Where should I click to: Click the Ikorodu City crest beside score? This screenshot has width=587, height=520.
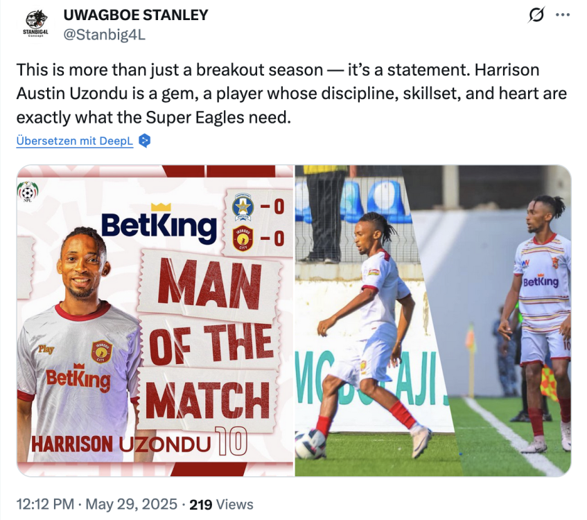[x=243, y=238]
